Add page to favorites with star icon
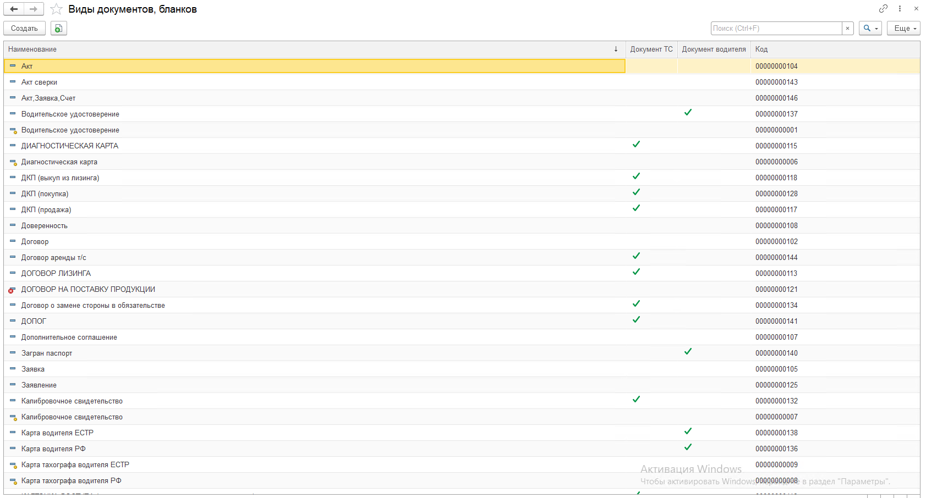 [56, 9]
